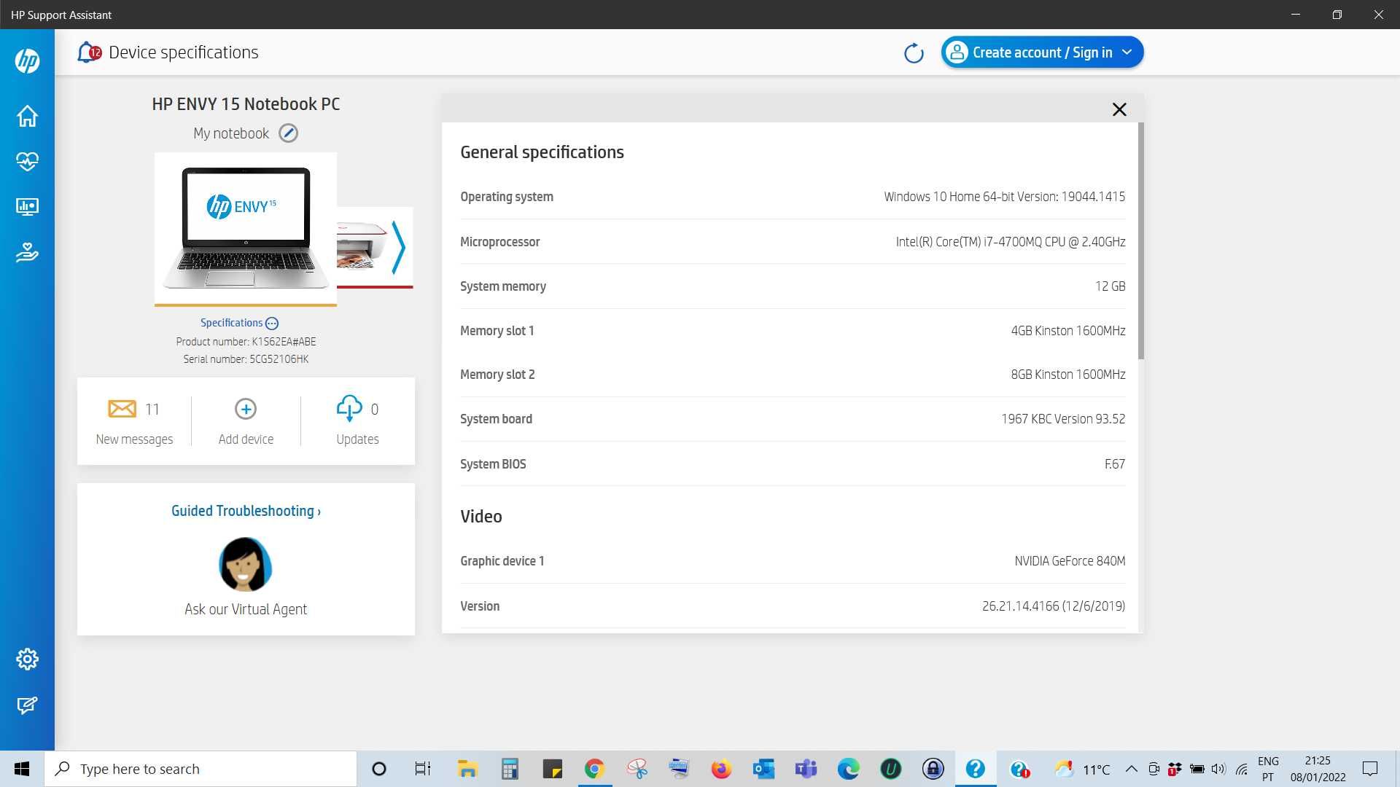This screenshot has height=787, width=1400.
Task: Click the Product number K1S62EA#ABE text
Action: [x=246, y=342]
